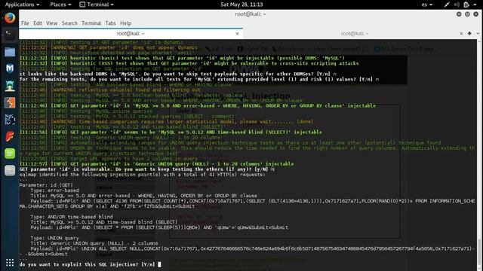
Task: Click the 'Type: error-based' line
Action: click(x=54, y=190)
